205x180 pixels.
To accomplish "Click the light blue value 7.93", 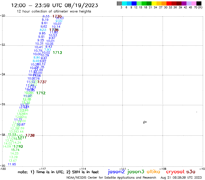I will click(48, 50).
